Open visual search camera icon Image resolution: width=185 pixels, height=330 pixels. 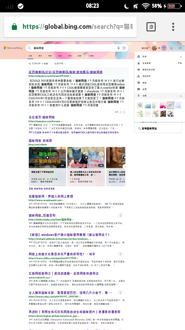124,48
